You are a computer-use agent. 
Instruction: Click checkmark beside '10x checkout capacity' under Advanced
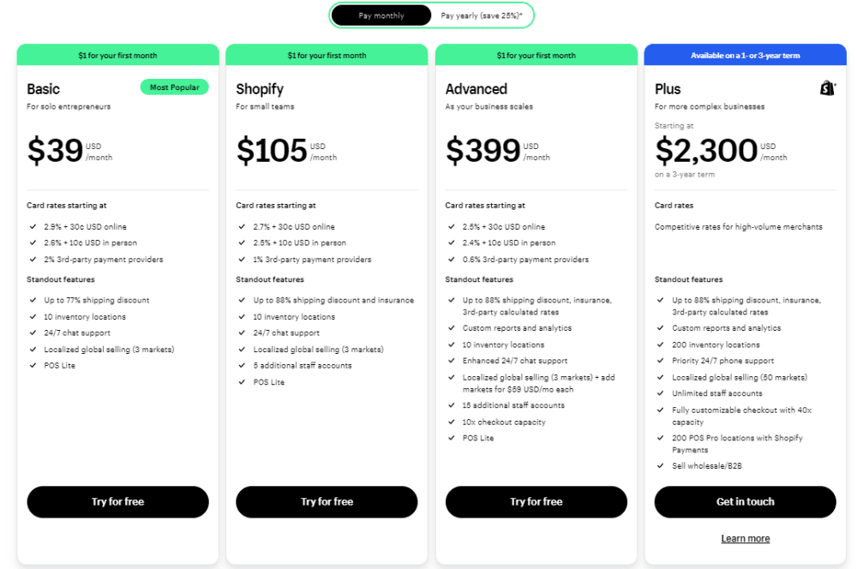[452, 422]
